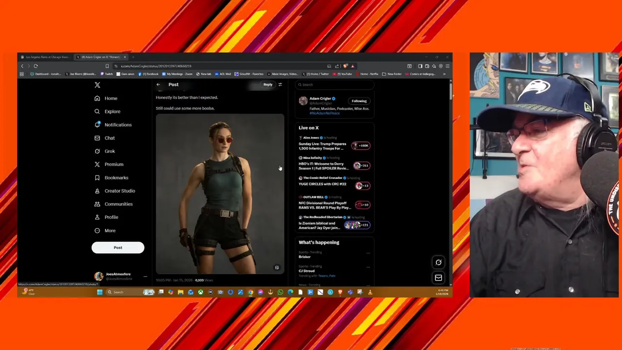622x350 pixels.
Task: Click the +121 listeners badge
Action: click(x=357, y=225)
